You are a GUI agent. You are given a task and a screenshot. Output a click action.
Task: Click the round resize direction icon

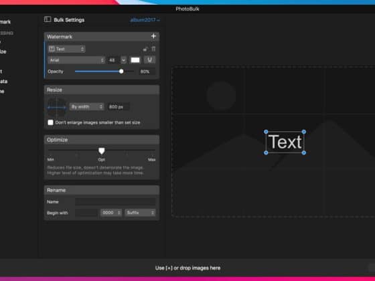tap(57, 107)
